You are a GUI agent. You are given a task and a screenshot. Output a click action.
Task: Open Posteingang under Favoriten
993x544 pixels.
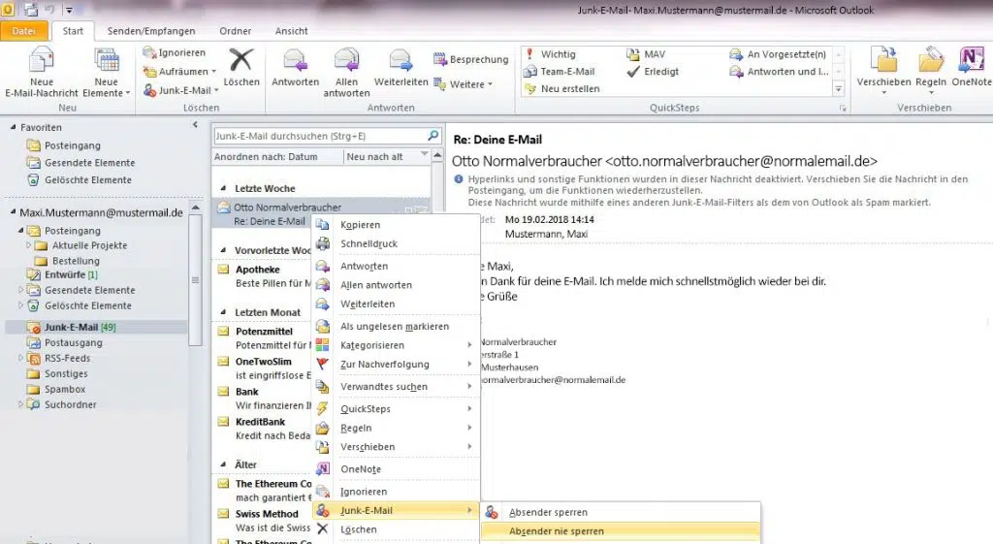72,145
